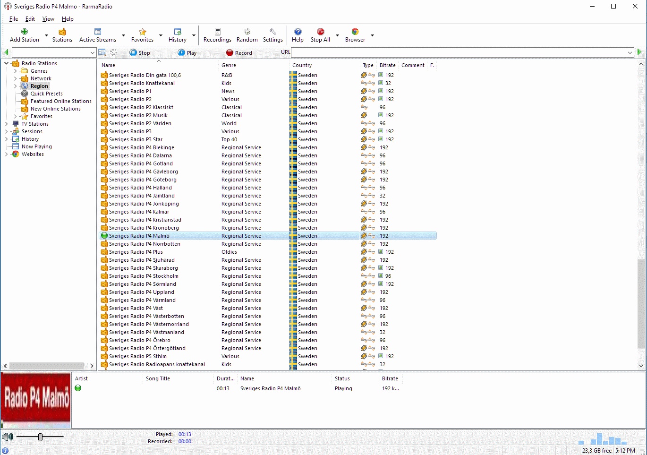
Task: Open Favorites from the toolbar
Action: pos(142,32)
